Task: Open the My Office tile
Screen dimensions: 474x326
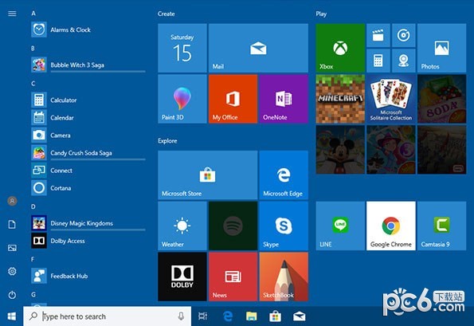Action: tap(233, 99)
